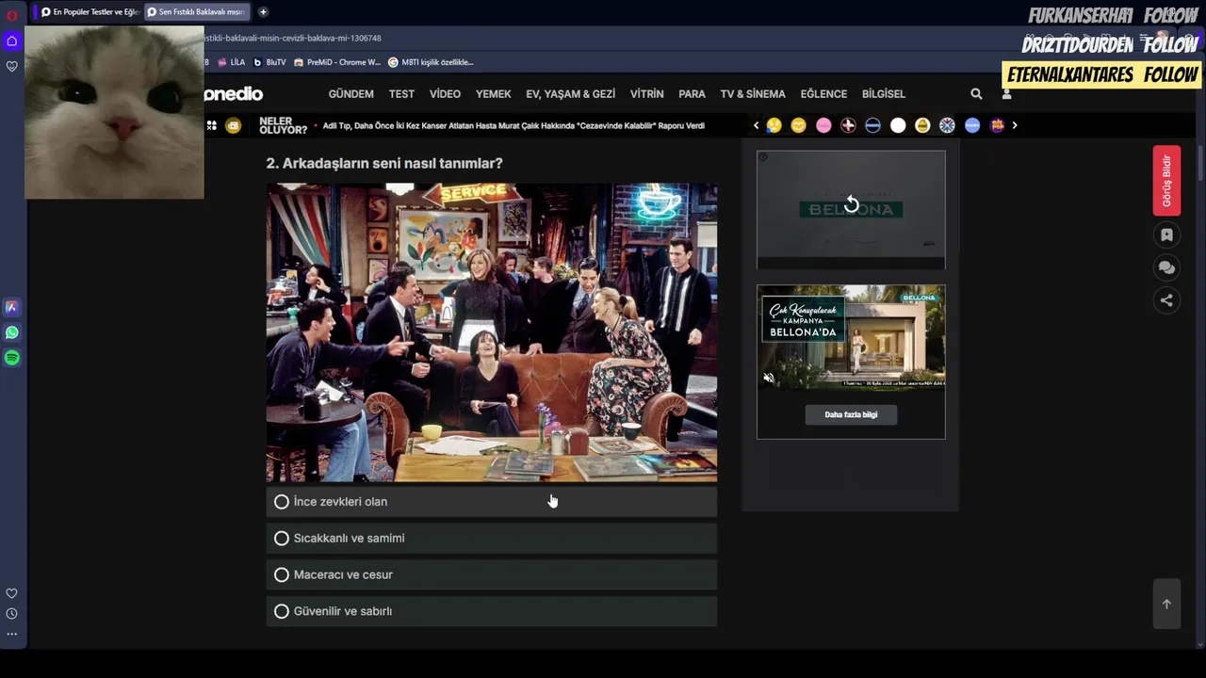Open the home icon in Opera sidebar

pos(12,41)
